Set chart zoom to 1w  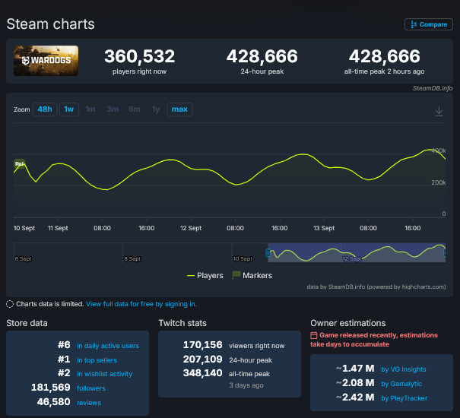click(69, 109)
